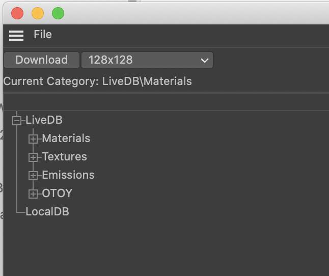Maximize the window with green button
Image resolution: width=329 pixels, height=276 pixels.
pos(58,13)
